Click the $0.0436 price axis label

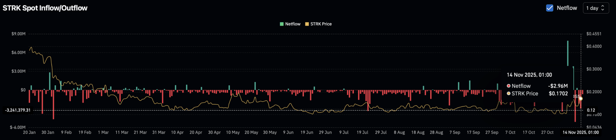tap(594, 127)
